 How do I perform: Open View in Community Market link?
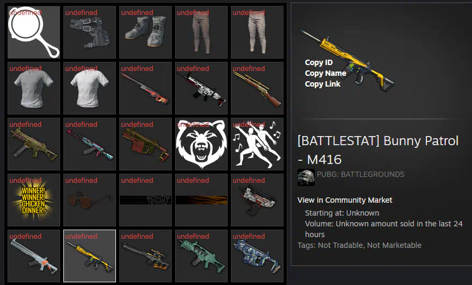click(345, 200)
